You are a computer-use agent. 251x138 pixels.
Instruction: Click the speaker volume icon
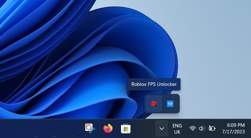pyautogui.click(x=202, y=128)
